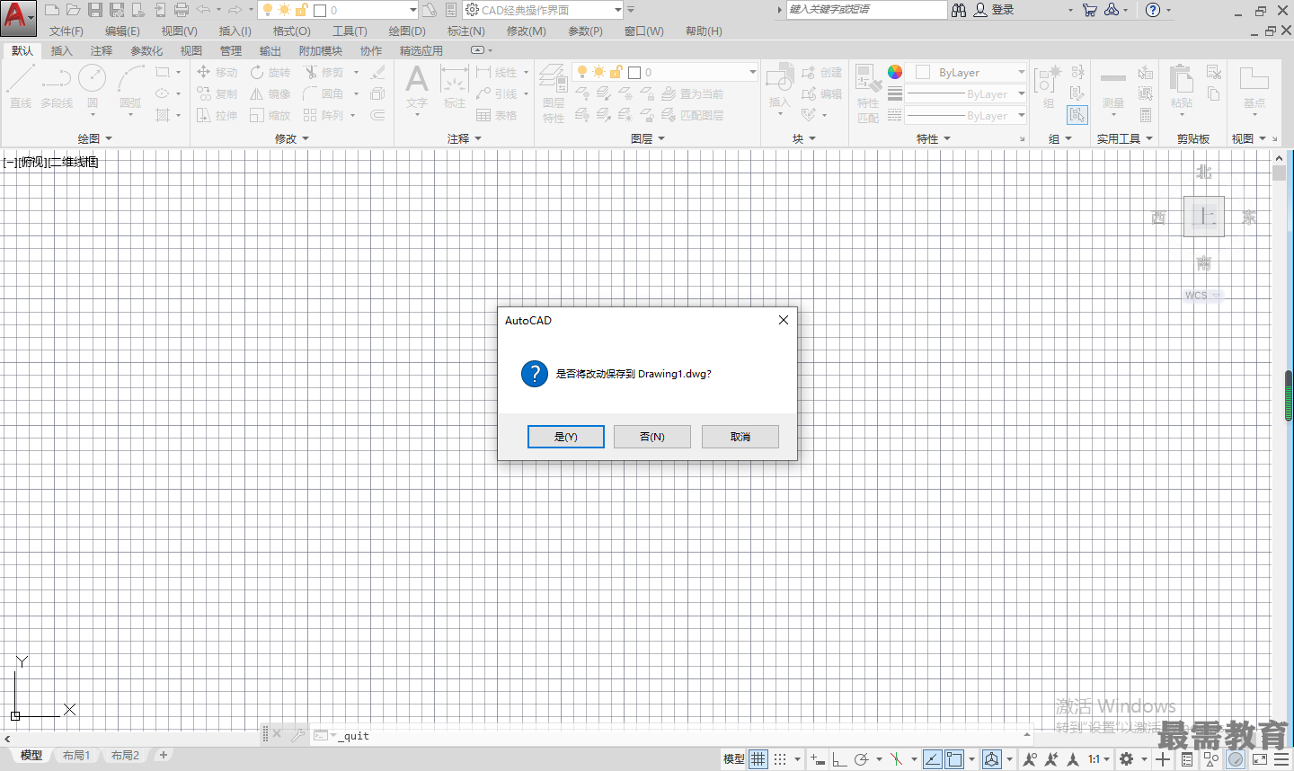Click the Save floppy disk icon
This screenshot has width=1294, height=771.
[x=95, y=10]
